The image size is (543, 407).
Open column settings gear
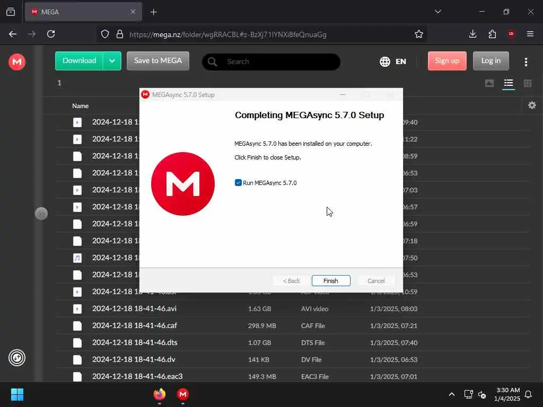point(532,105)
